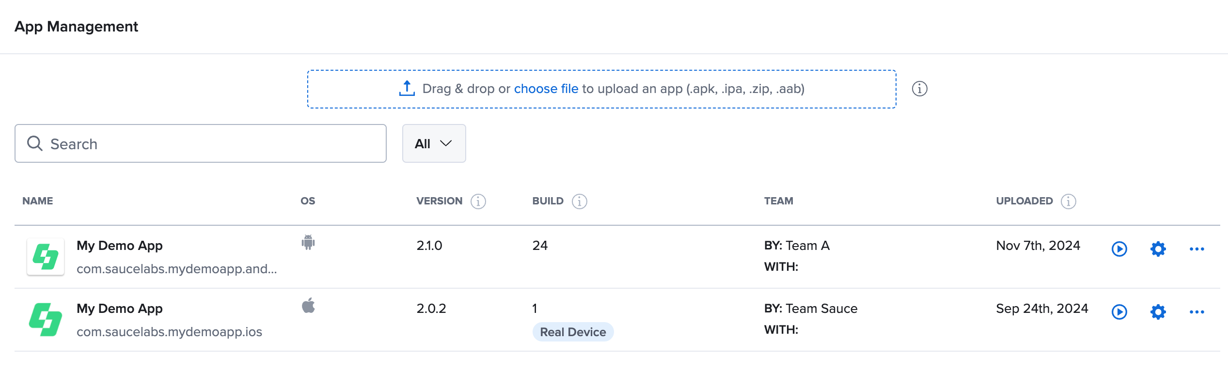This screenshot has height=372, width=1228.
Task: Open settings gear for Android My Demo App
Action: click(x=1158, y=249)
